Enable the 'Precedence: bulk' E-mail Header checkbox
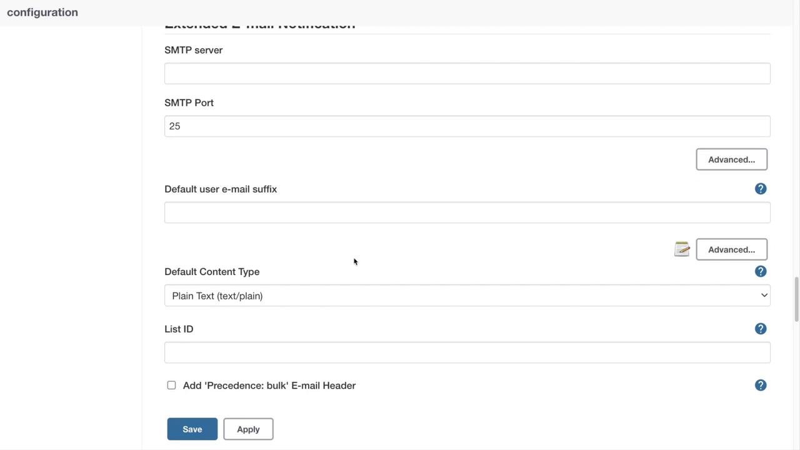Screen dimensions: 800x450 171,385
